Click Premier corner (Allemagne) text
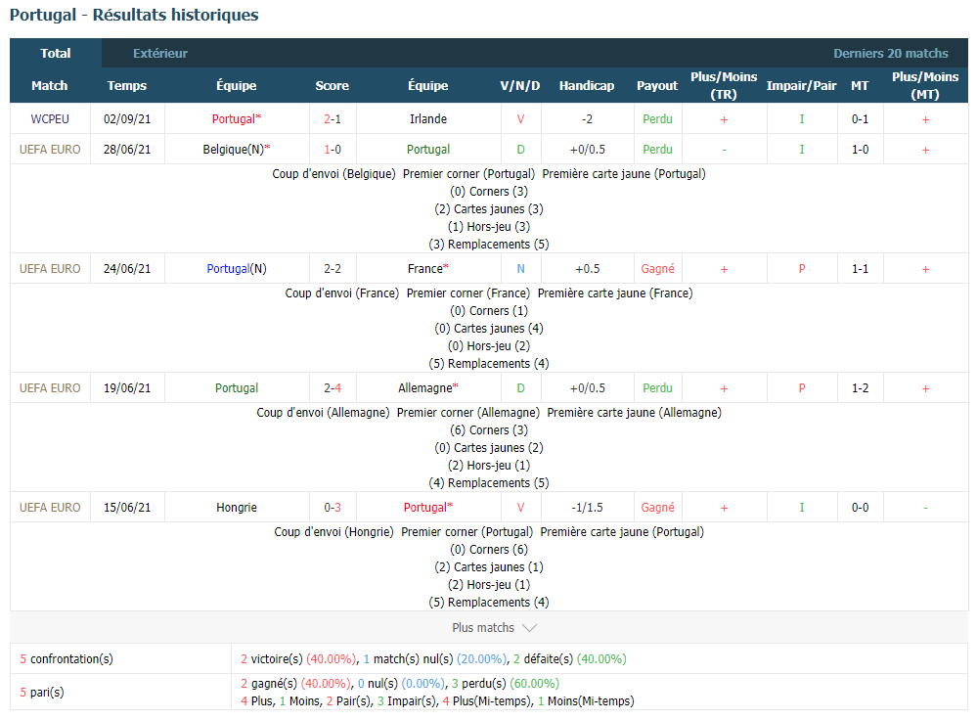 pyautogui.click(x=467, y=412)
